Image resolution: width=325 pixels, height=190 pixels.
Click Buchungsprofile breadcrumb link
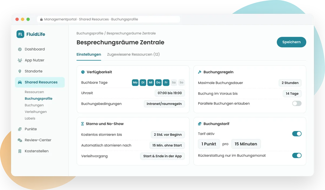tap(90, 33)
